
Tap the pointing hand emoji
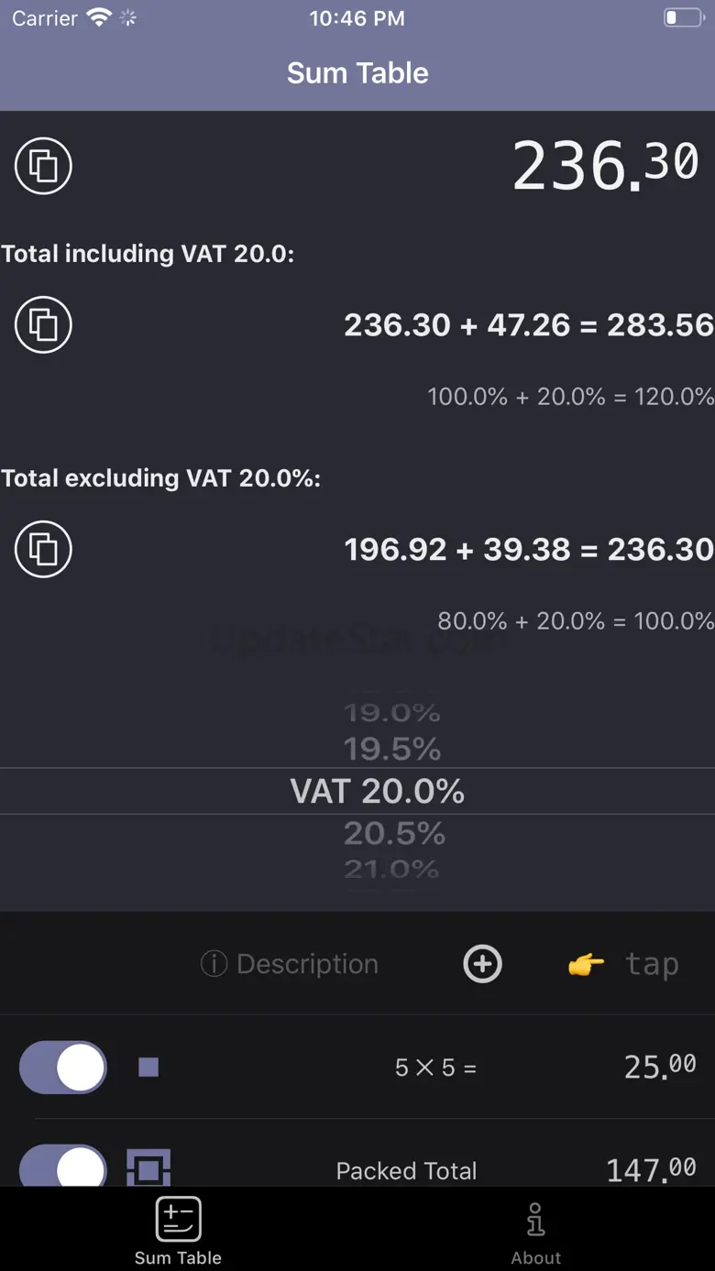tap(586, 964)
